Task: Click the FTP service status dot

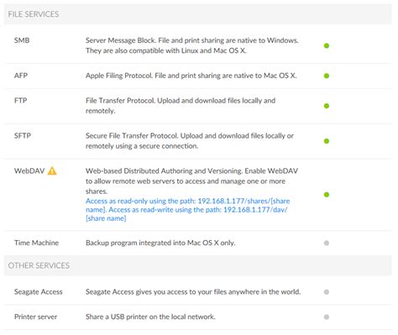Action: pyautogui.click(x=327, y=106)
